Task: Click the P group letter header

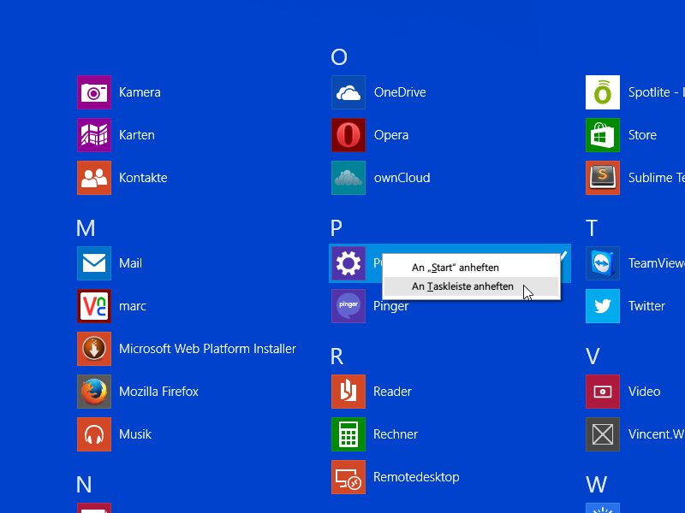Action: [x=337, y=228]
